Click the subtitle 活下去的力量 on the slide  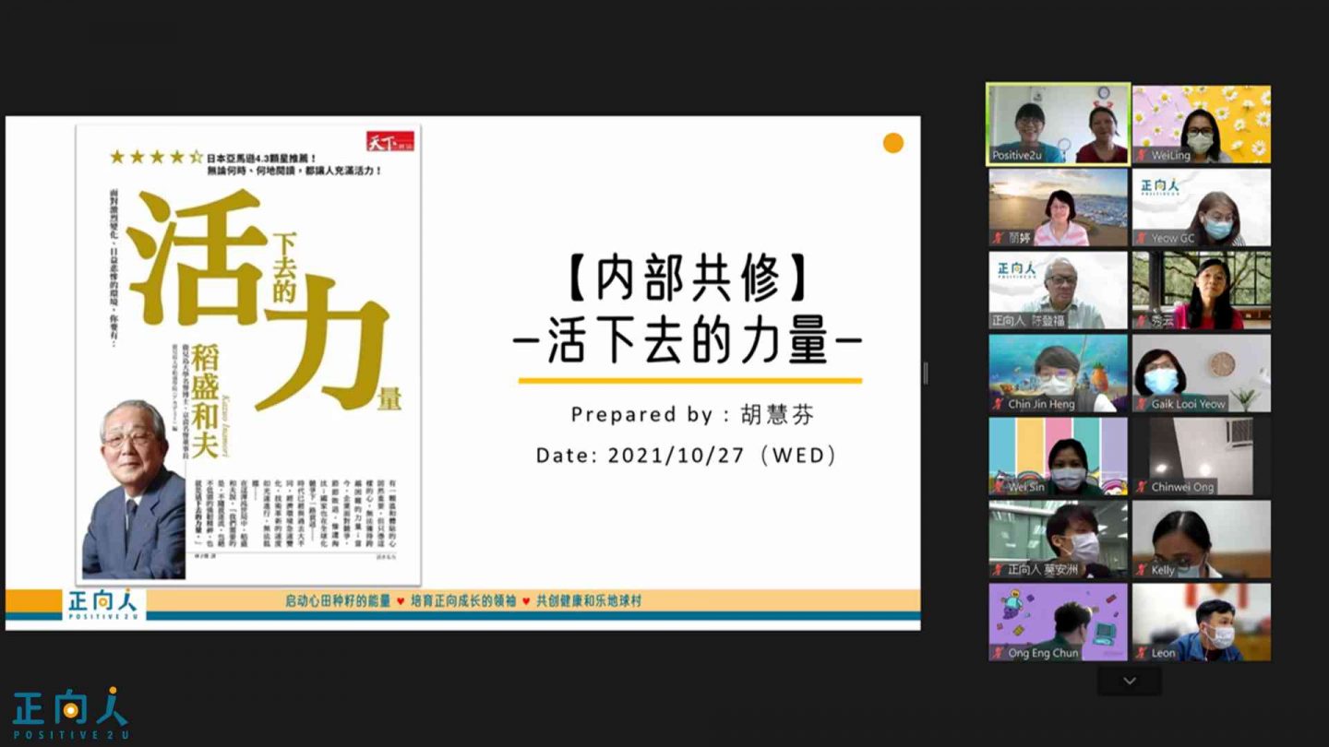coord(688,341)
